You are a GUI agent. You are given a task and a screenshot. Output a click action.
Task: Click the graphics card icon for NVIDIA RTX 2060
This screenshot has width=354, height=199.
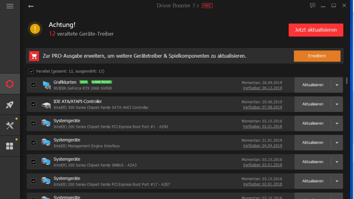[46, 85]
